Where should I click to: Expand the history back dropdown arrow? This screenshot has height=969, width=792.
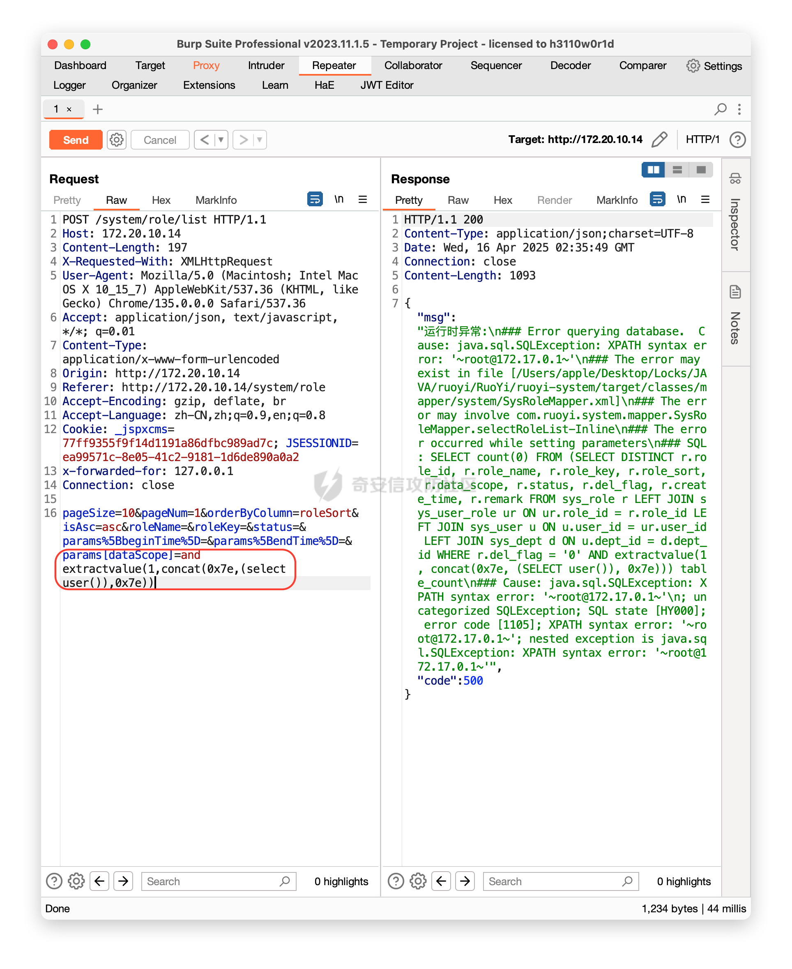(221, 140)
